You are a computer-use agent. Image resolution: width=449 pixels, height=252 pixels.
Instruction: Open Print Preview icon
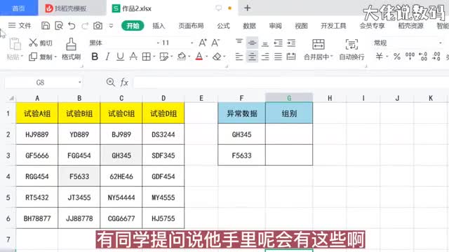click(x=59, y=26)
